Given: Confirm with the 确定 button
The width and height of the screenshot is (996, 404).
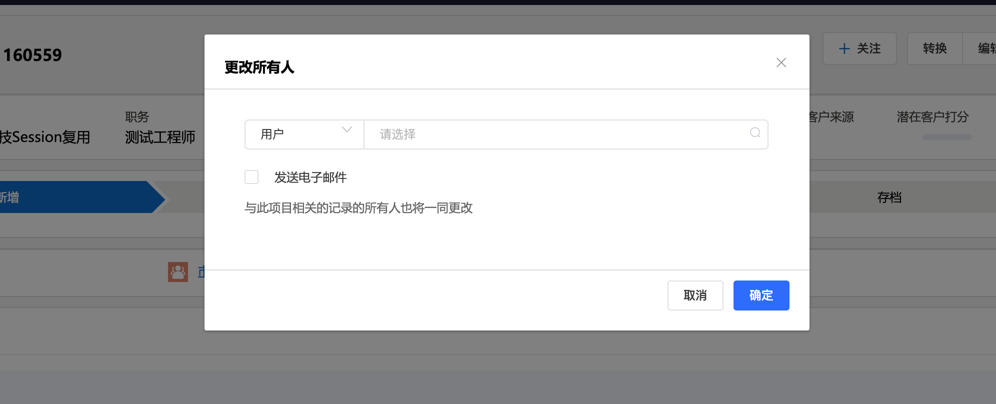Looking at the screenshot, I should [761, 295].
